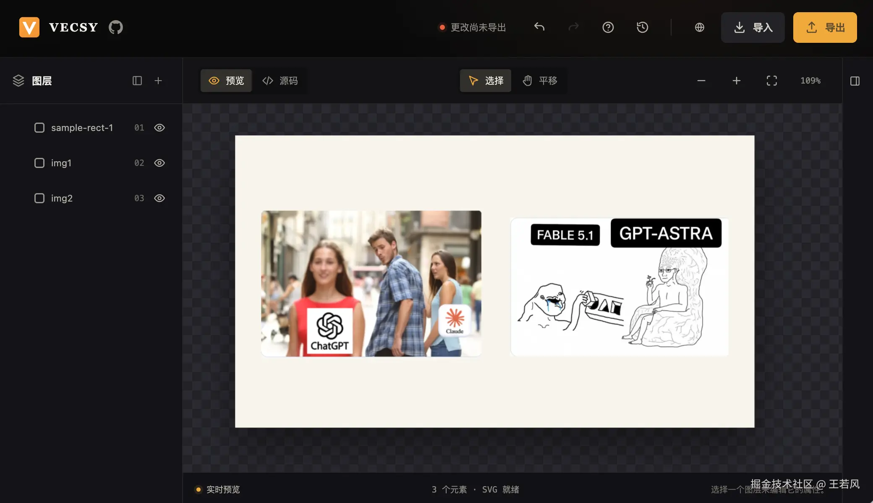Zoom out with the minus icon
Viewport: 873px width, 503px height.
coord(701,81)
